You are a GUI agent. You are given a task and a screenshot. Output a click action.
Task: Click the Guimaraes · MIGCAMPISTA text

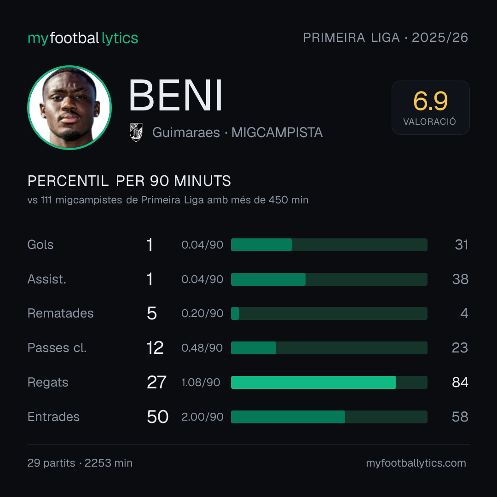[237, 133]
